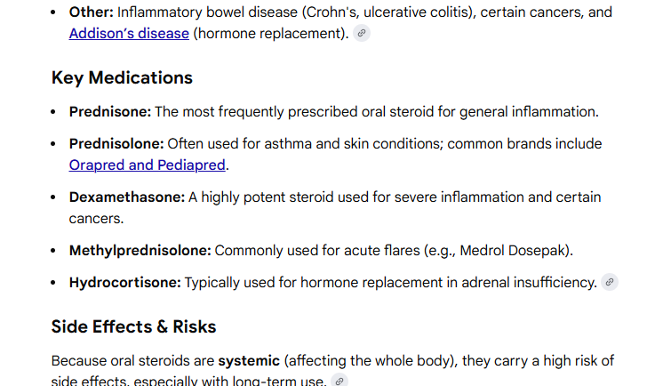This screenshot has width=647, height=386.
Task: Click the Side Effects & Risks heading
Action: pyautogui.click(x=133, y=326)
